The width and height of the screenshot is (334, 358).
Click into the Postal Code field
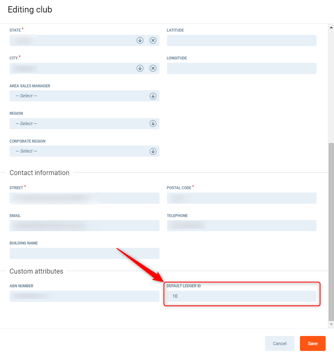click(241, 198)
